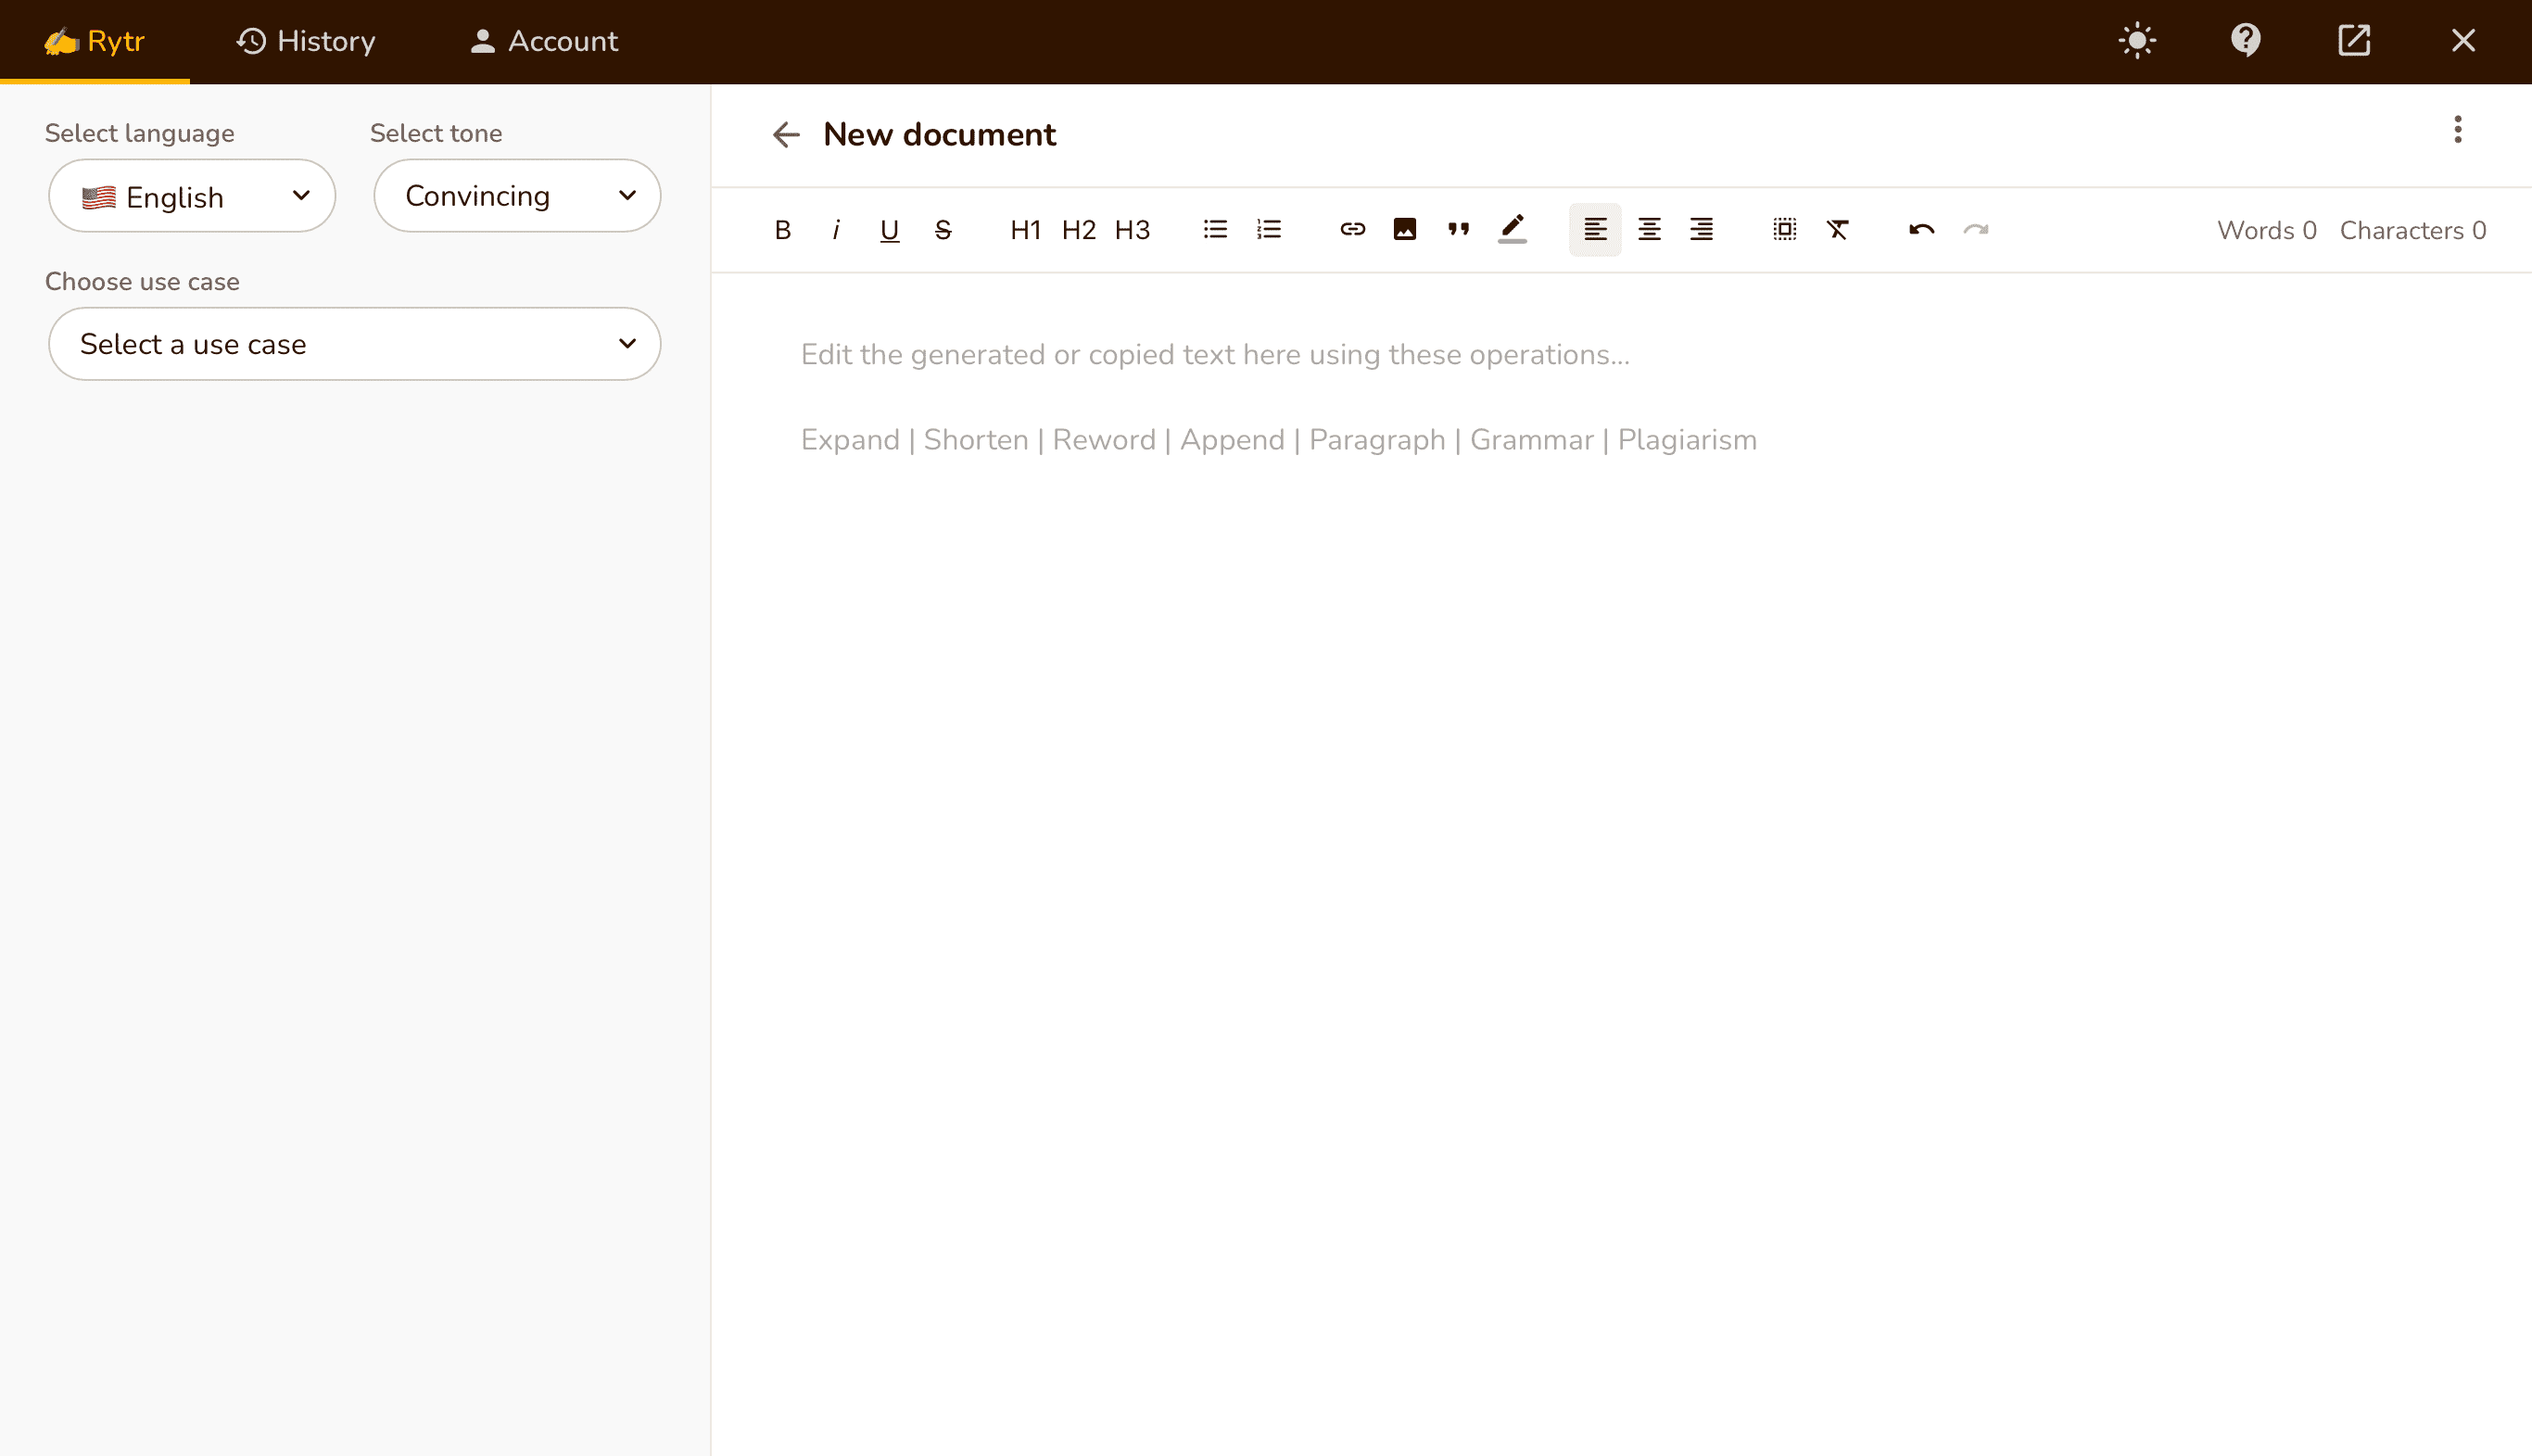Toggle the light/dark theme sun icon
The width and height of the screenshot is (2532, 1456).
coord(2137,41)
